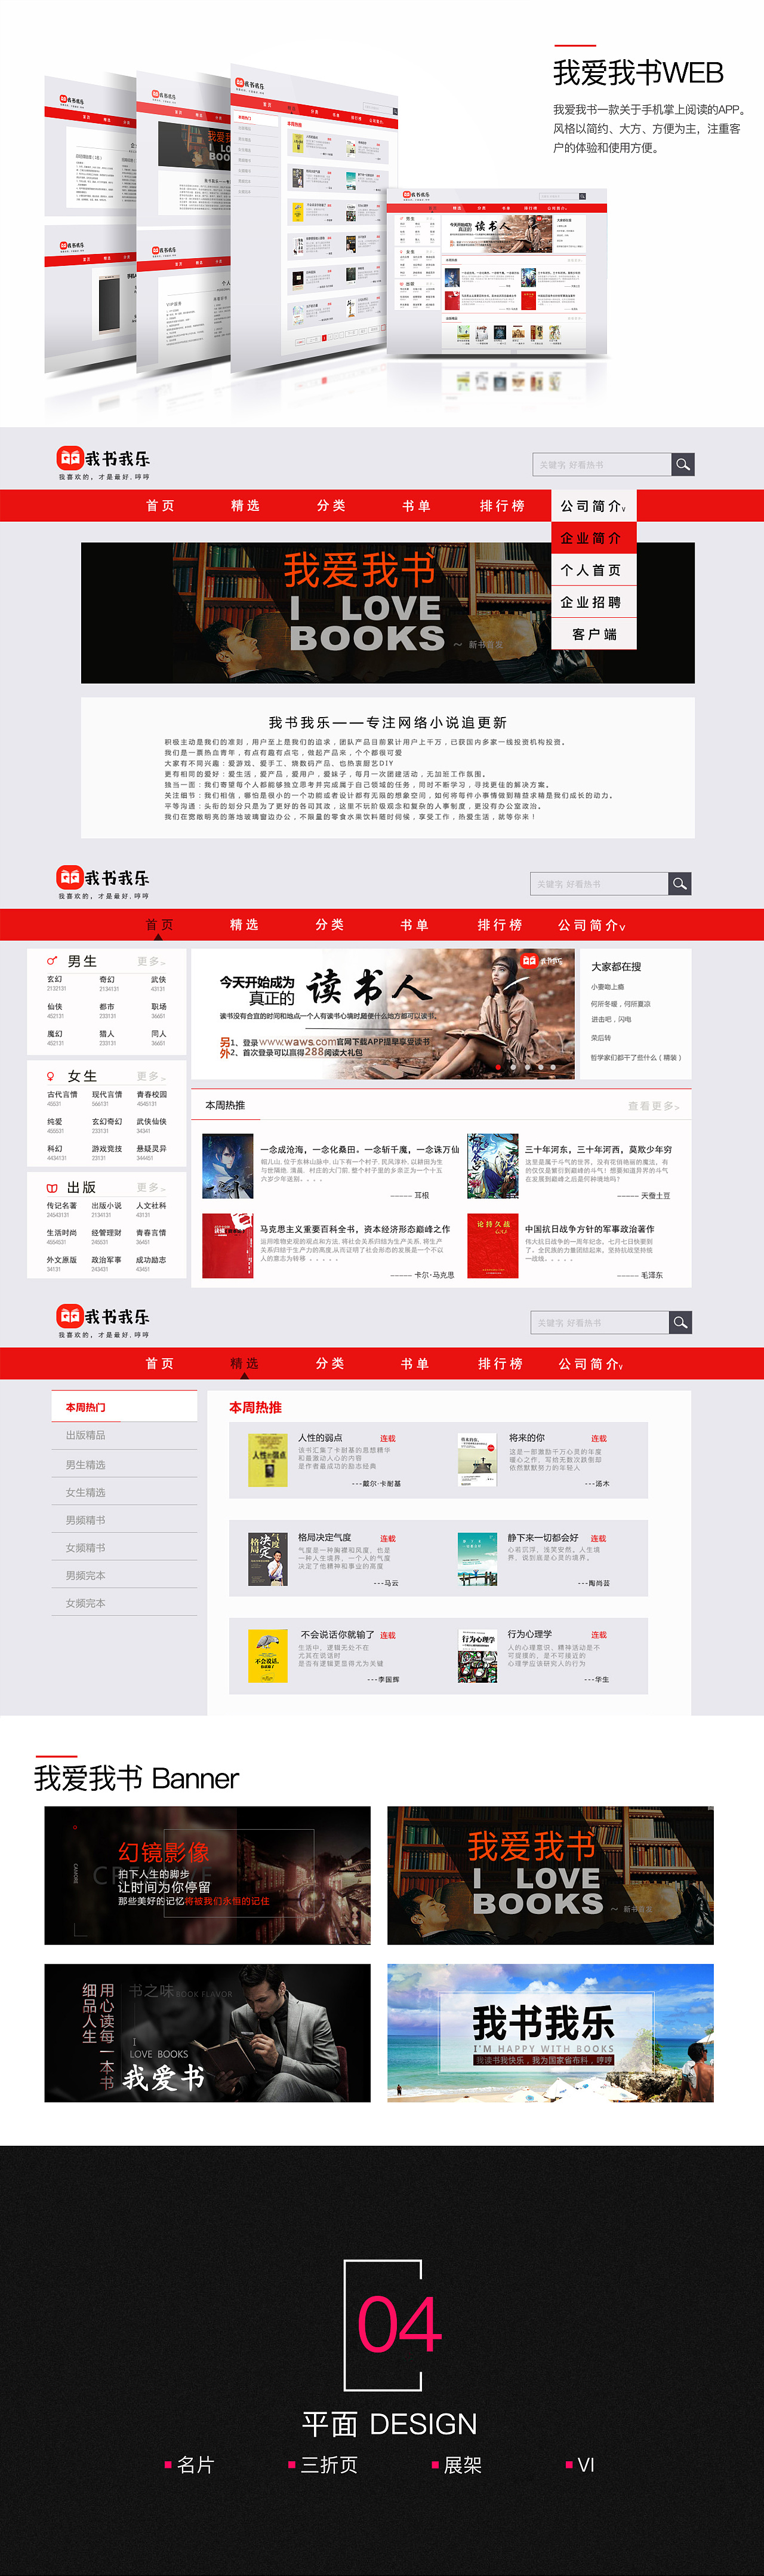764x2576 pixels.
Task: Click 行为心理学 book cover thumbnail
Action: 476,1655
